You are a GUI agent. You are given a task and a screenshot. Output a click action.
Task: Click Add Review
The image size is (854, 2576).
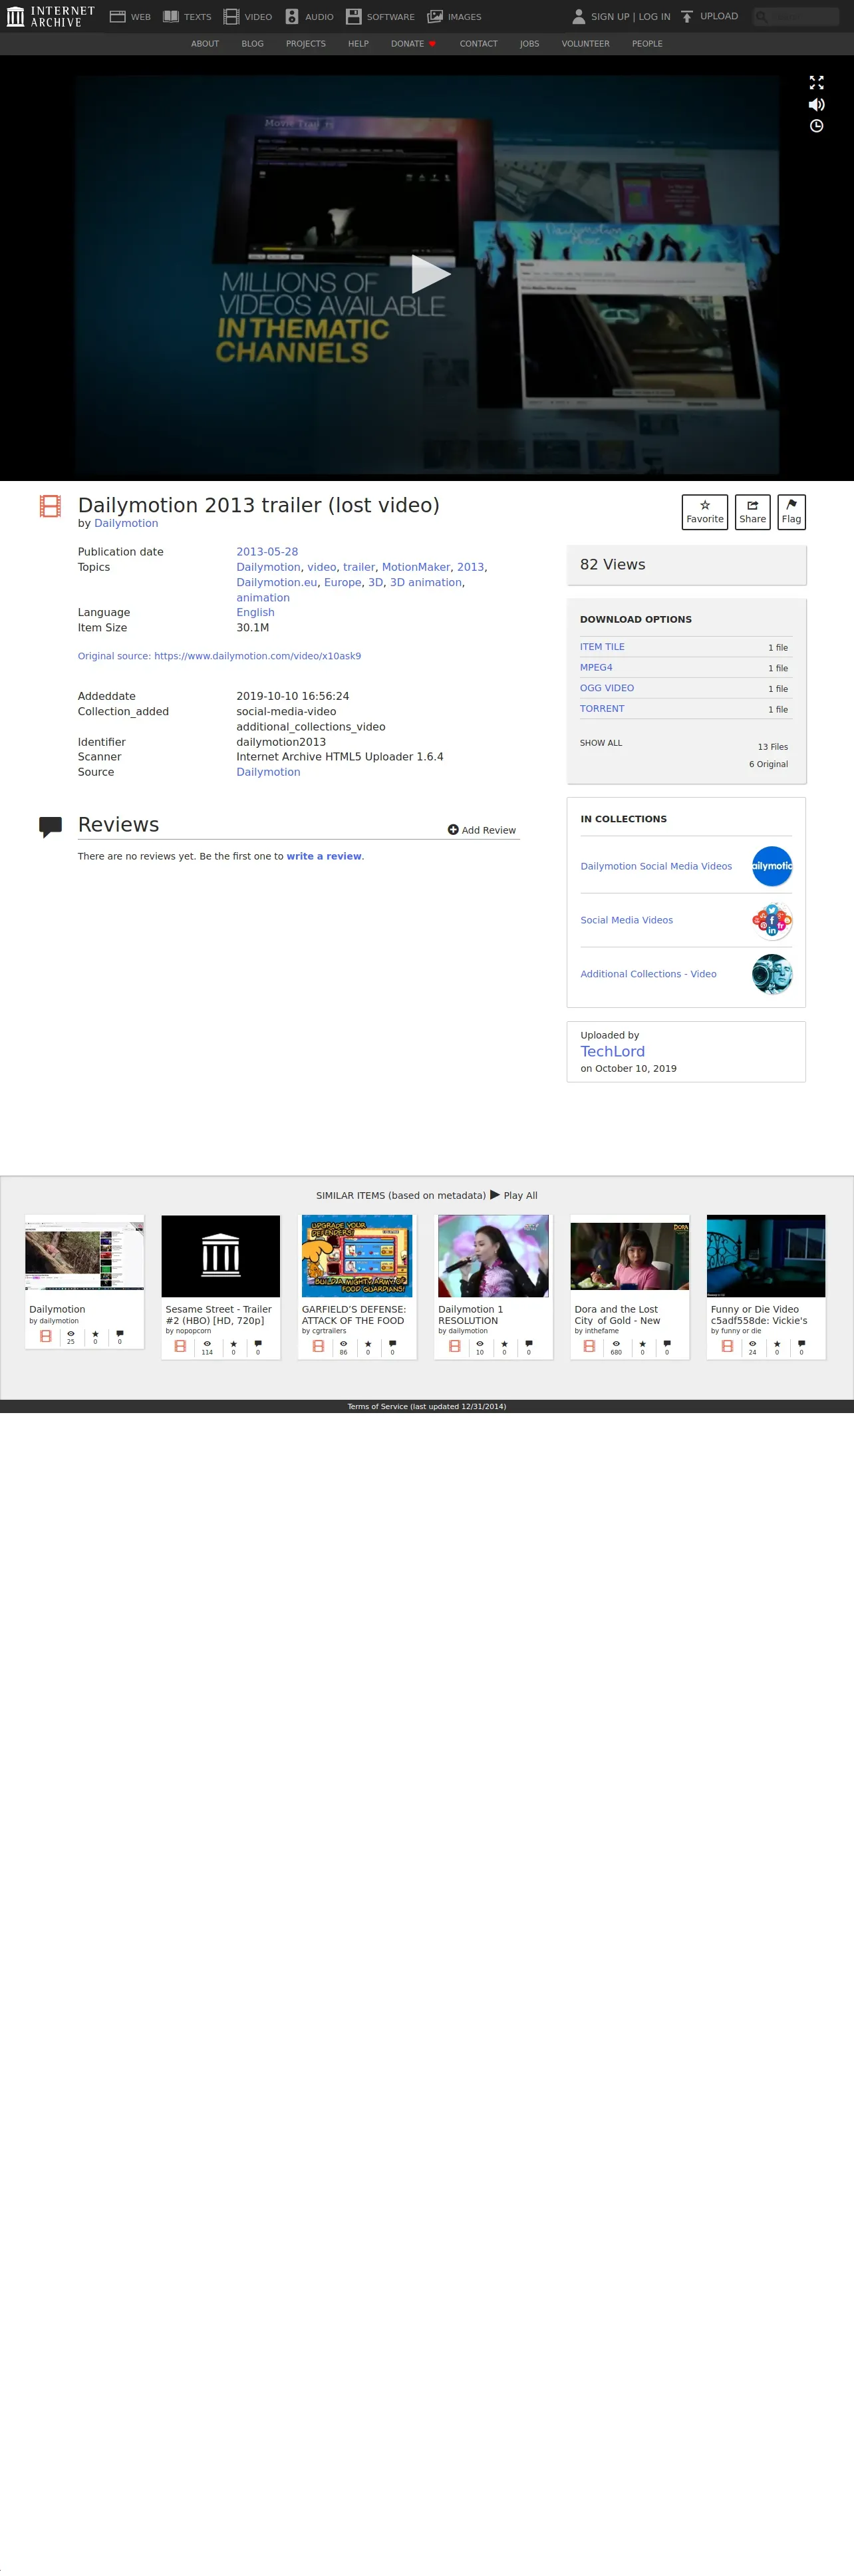point(482,830)
